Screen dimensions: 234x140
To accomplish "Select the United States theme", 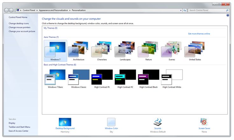I will [x=195, y=51].
